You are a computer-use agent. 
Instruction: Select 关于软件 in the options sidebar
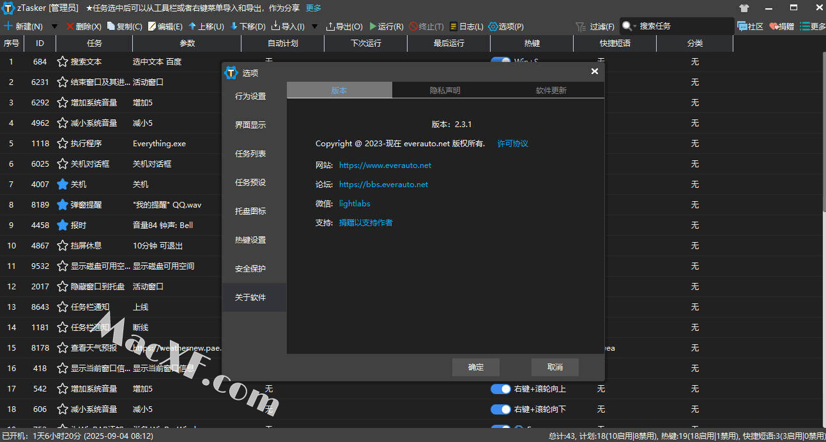coord(254,298)
